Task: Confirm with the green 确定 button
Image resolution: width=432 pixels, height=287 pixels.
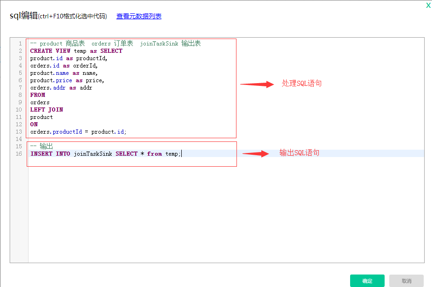Action: point(367,281)
